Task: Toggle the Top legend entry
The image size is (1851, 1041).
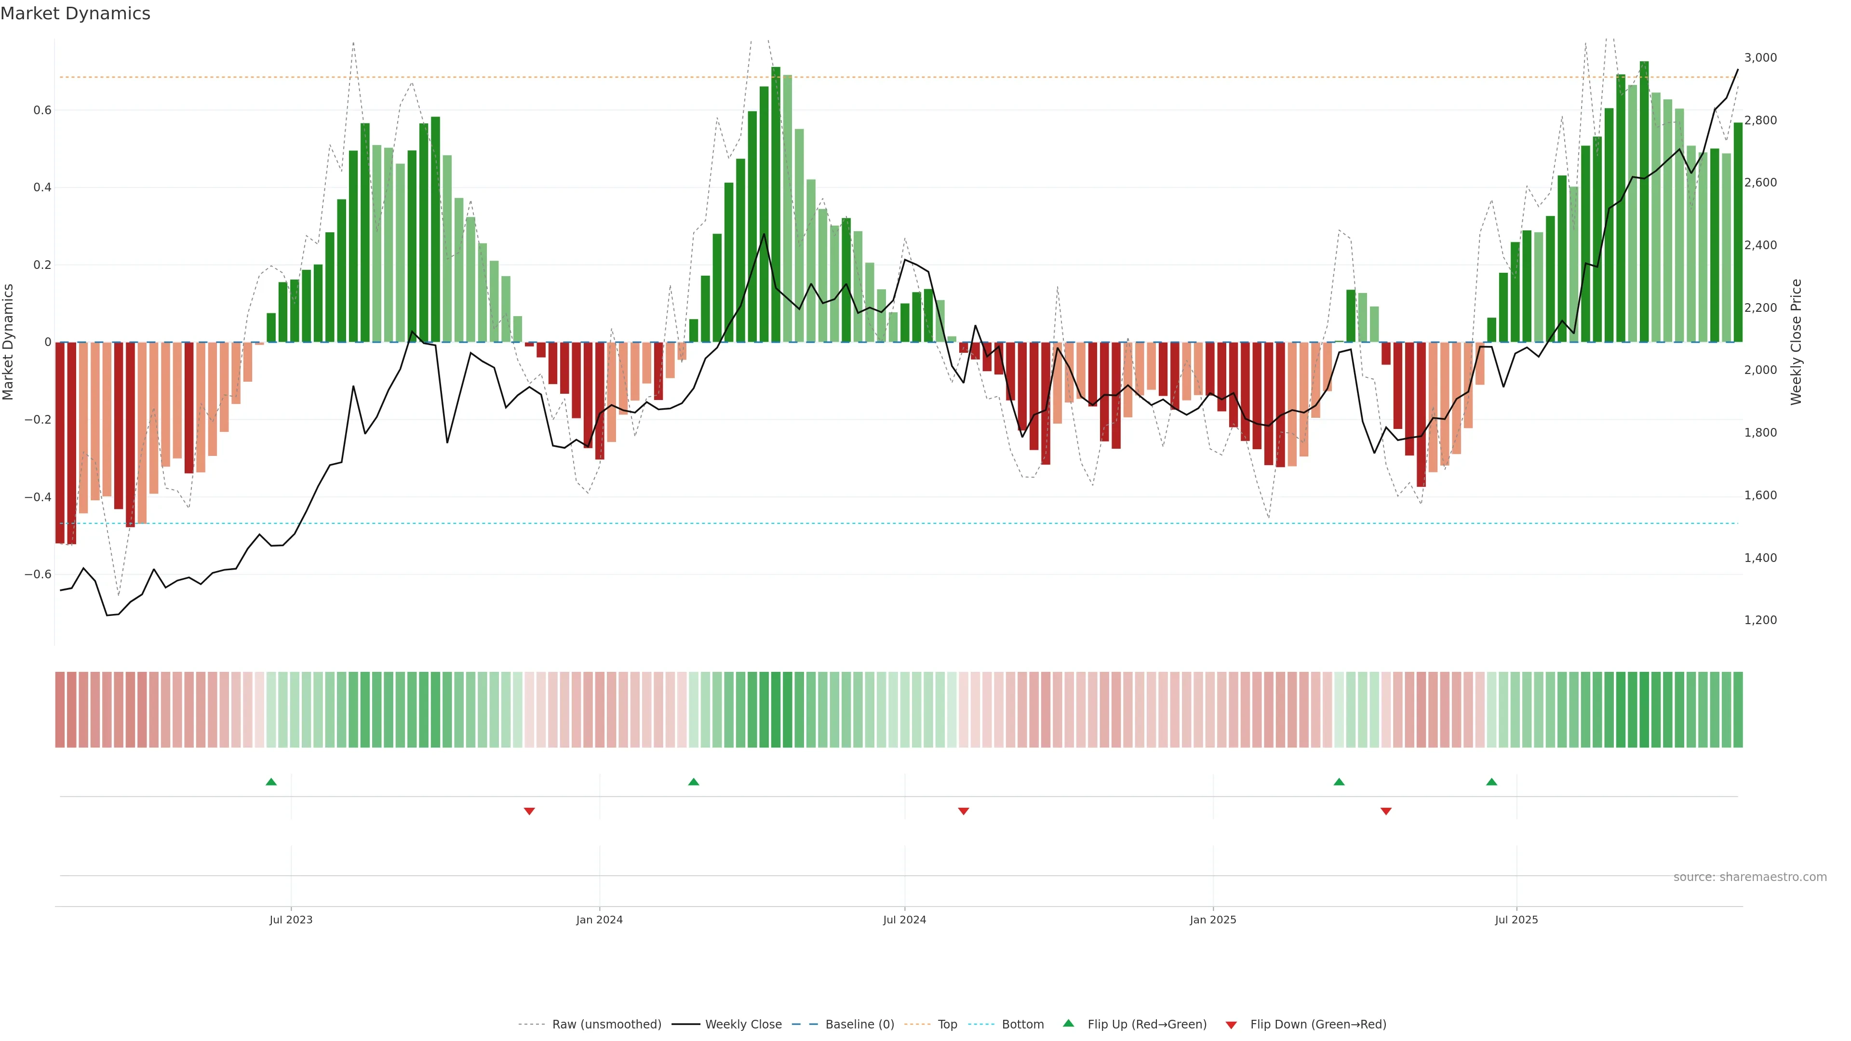Action: (947, 1025)
